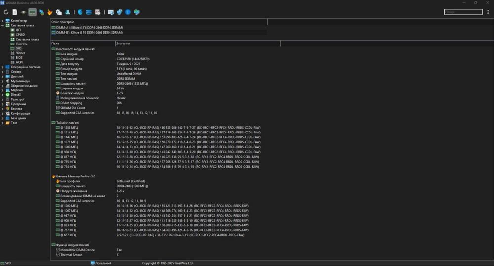
Task: Click in the search input field
Action: tap(463, 12)
